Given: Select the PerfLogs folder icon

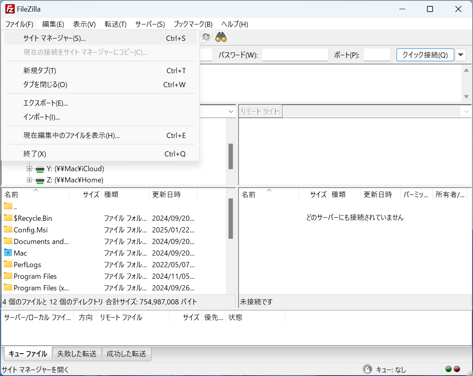Looking at the screenshot, I should [8, 264].
